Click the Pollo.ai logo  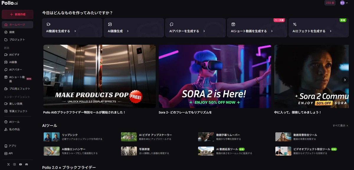coord(9,3)
